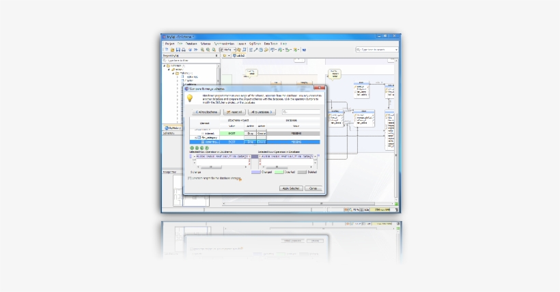The height and width of the screenshot is (292, 560).
Task: Select the sakila layout tab above the diagram
Action: (238, 56)
